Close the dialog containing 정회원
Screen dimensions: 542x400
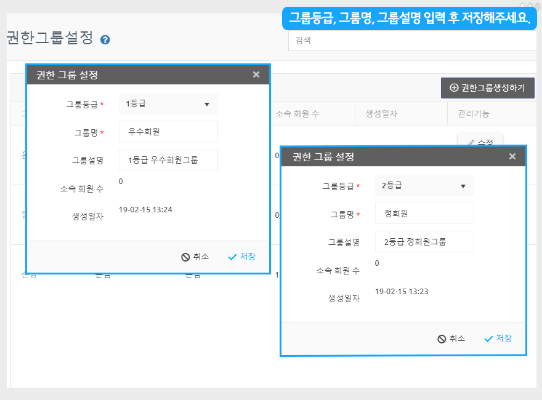coord(512,156)
